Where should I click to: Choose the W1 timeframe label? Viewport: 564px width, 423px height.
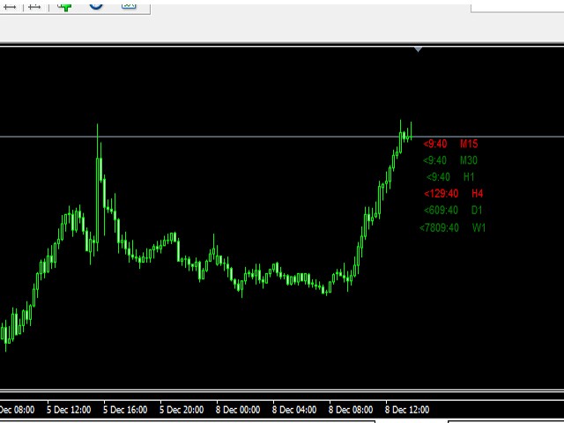(x=479, y=228)
